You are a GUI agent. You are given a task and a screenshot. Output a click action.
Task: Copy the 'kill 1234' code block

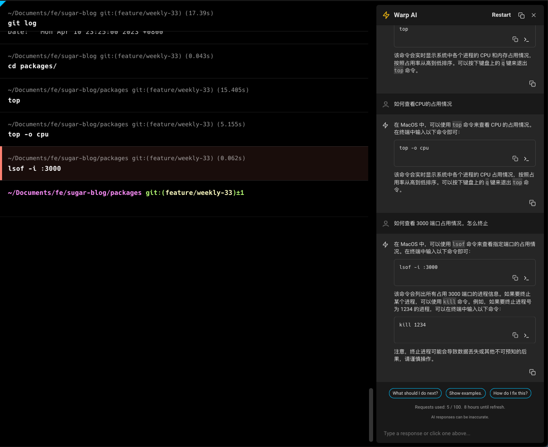[x=515, y=335]
